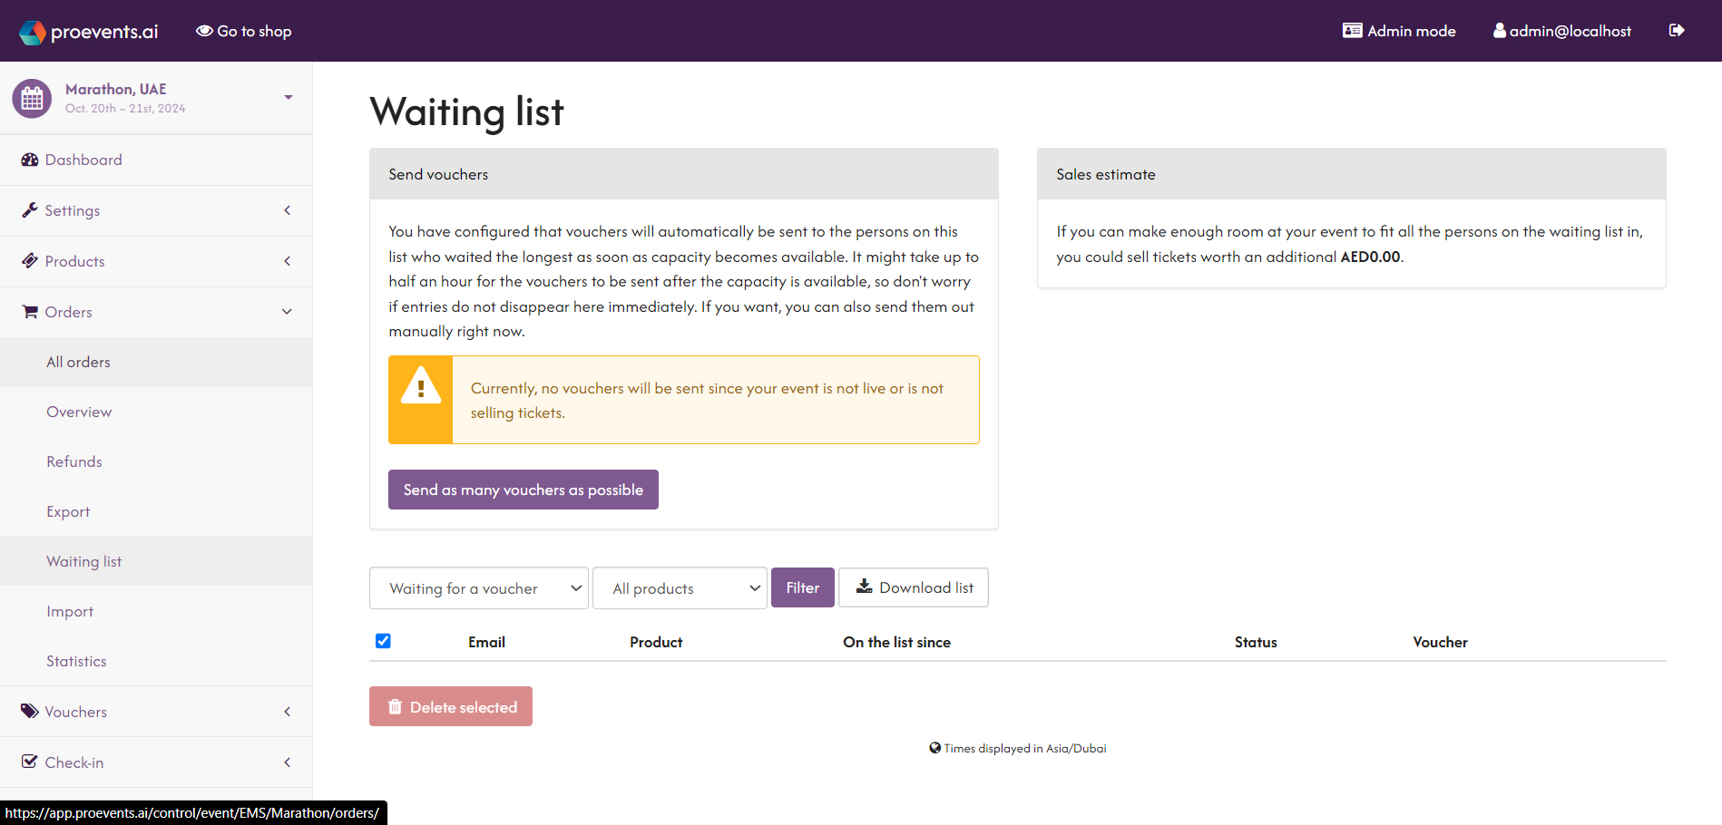Viewport: 1722px width, 825px height.
Task: Click the Settings wrench icon
Action: click(30, 209)
